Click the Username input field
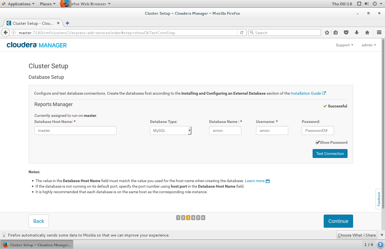The width and height of the screenshot is (385, 249). click(x=272, y=130)
